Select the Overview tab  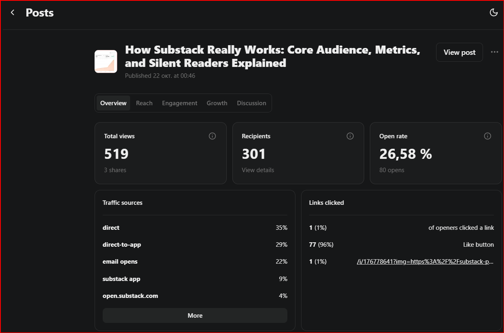click(113, 103)
